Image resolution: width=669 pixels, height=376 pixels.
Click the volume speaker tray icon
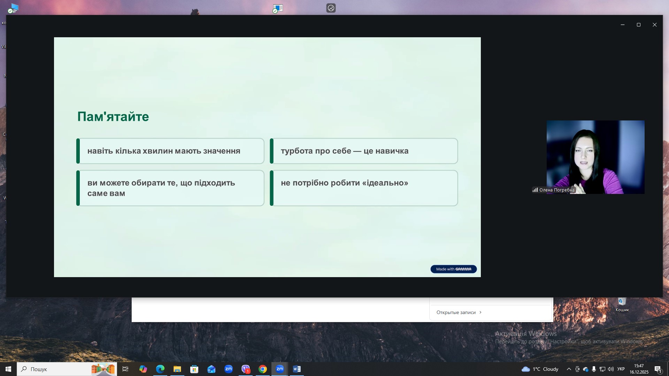click(x=610, y=369)
